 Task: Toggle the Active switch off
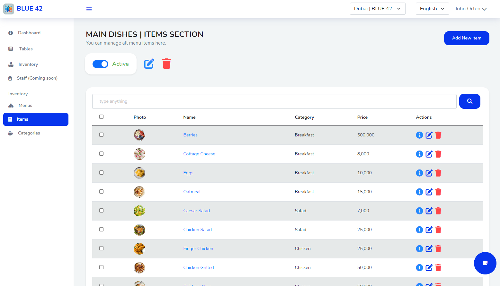tap(100, 64)
